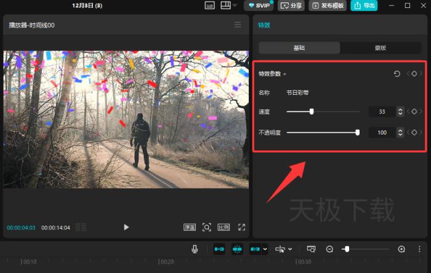Click the 速度 value input field
The height and width of the screenshot is (273, 431).
(382, 112)
